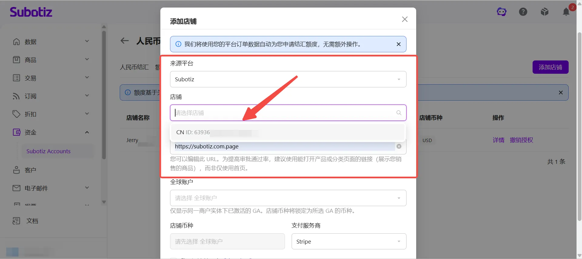Click the 添加店铺 purple button
This screenshot has width=582, height=259.
click(550, 67)
